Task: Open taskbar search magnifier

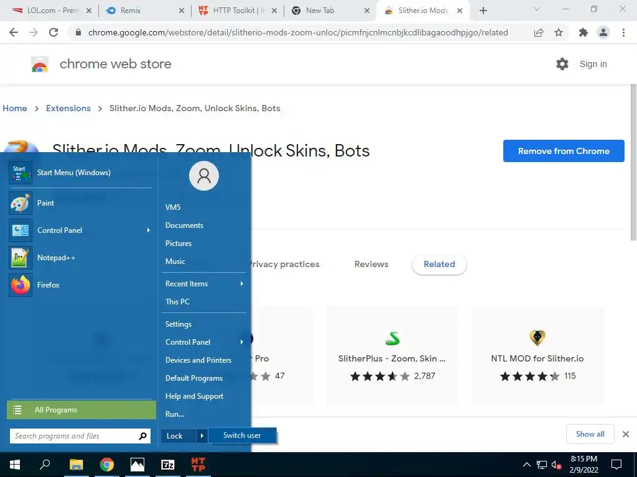Action: (45, 465)
